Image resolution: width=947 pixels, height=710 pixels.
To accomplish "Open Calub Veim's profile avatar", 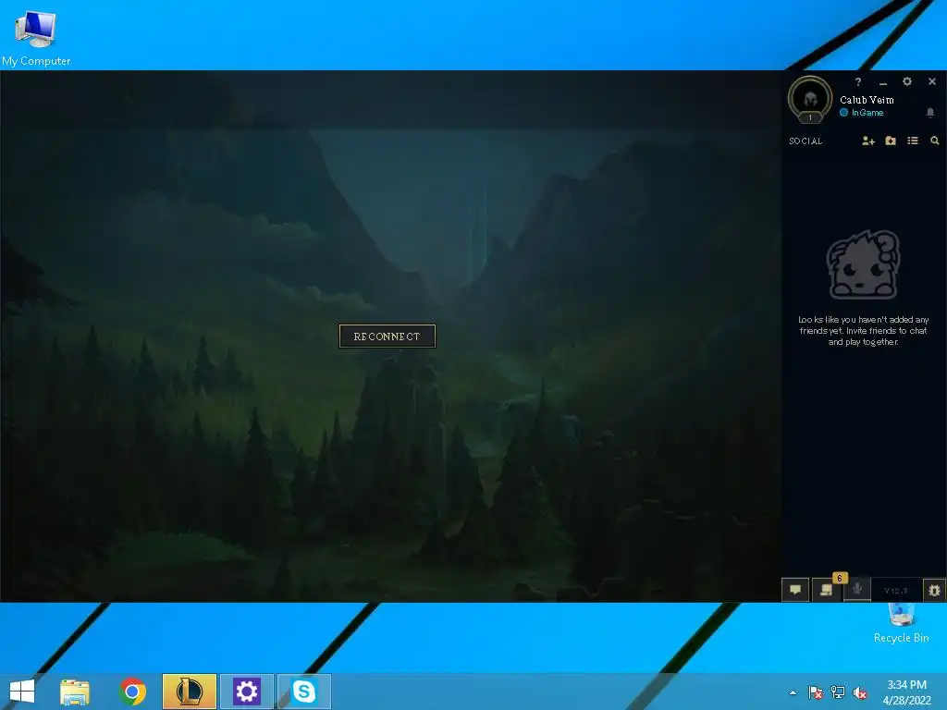I will pos(810,100).
